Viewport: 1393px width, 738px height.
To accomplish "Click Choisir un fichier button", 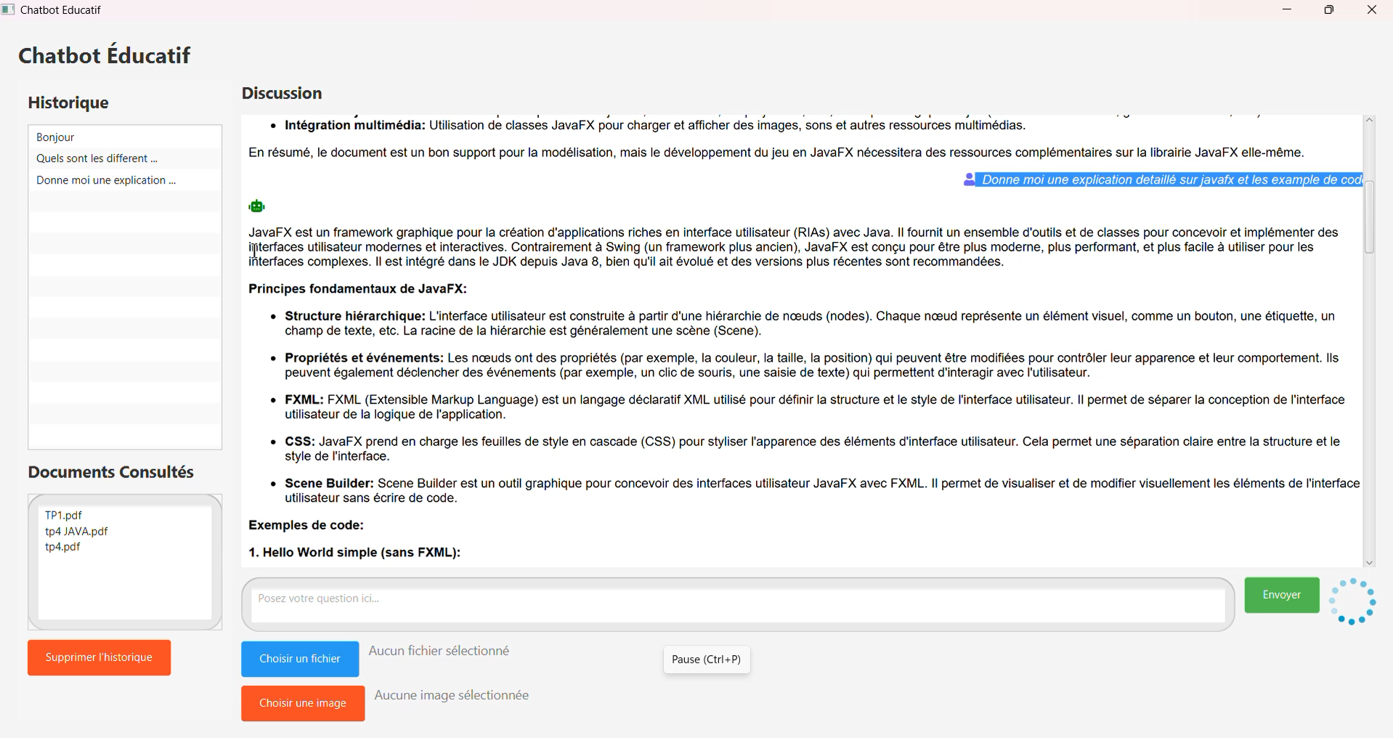I will [x=300, y=659].
